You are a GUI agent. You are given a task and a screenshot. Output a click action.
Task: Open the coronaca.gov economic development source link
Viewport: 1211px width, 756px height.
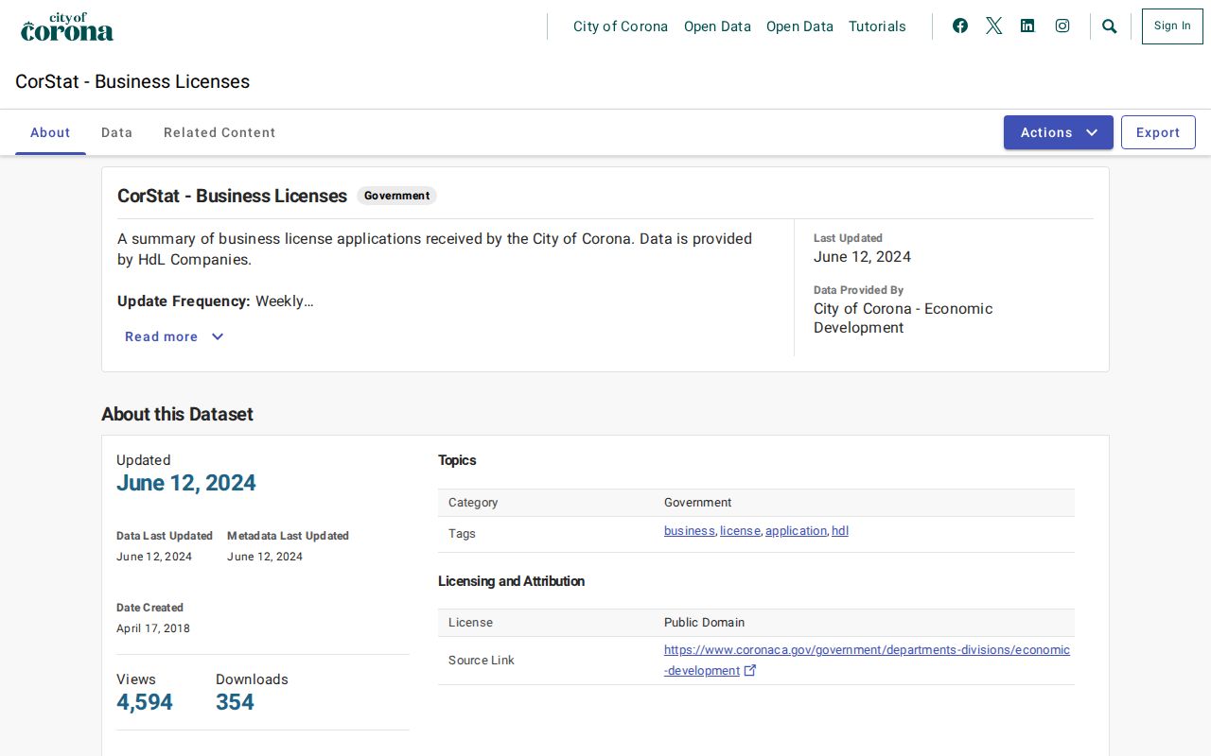click(x=867, y=661)
